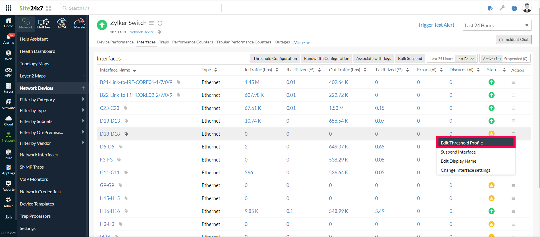
Task: Open Reports section icon
Action: pyautogui.click(x=9, y=186)
